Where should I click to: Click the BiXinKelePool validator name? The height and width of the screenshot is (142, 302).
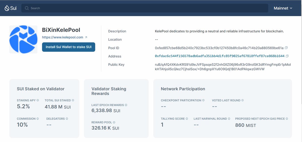coord(61,30)
